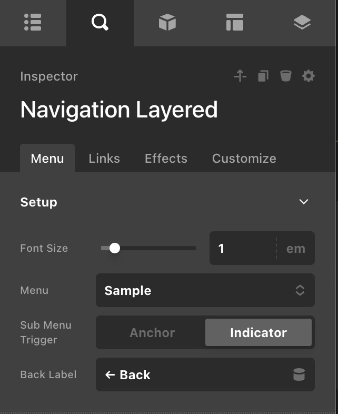338x414 pixels.
Task: Click the Font Size slider handle
Action: click(x=115, y=248)
